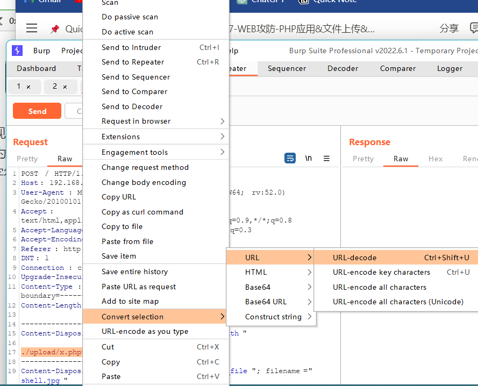
Task: Switch Response view to Pretty
Action: [363, 159]
